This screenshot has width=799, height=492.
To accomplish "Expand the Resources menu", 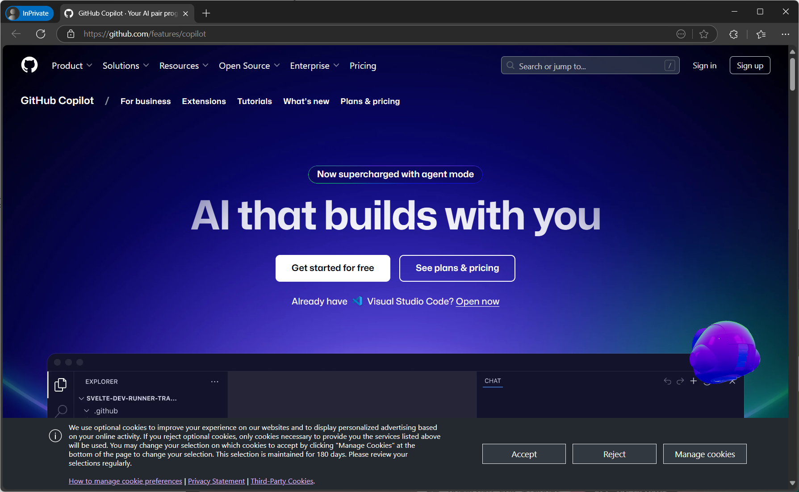I will pos(184,66).
